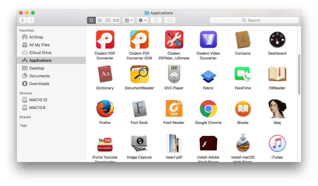Click the Tags sidebar heading
318x186 pixels.
[x=23, y=125]
